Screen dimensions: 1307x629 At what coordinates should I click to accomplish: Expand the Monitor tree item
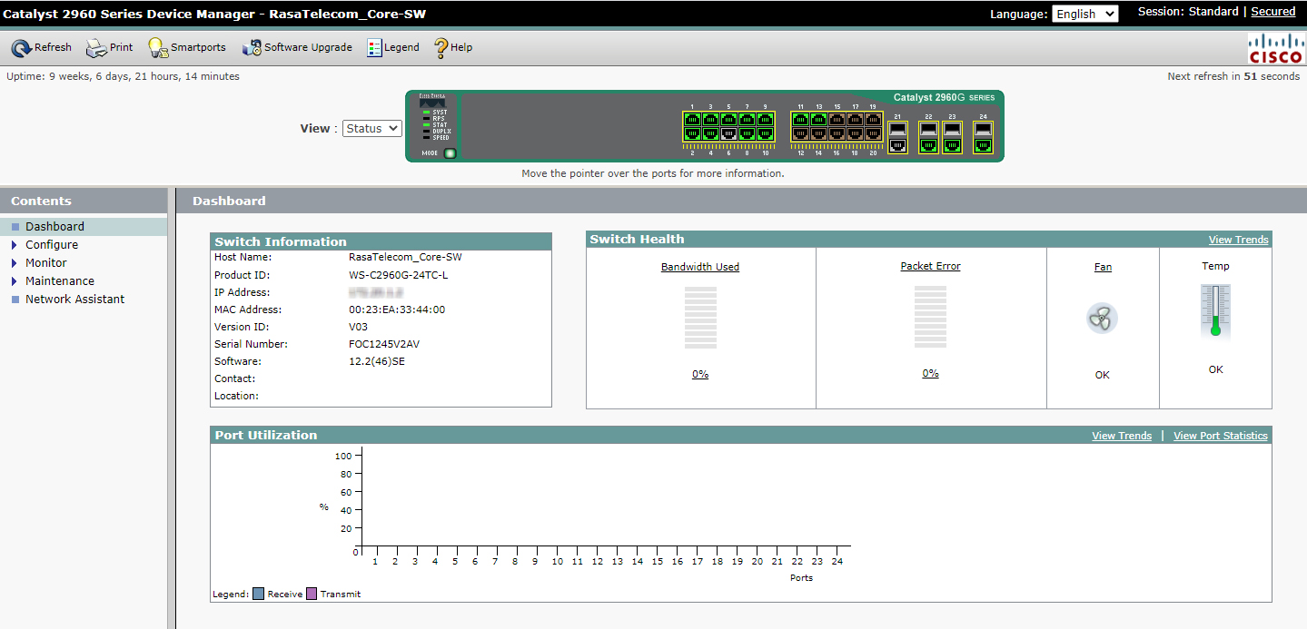click(x=46, y=263)
